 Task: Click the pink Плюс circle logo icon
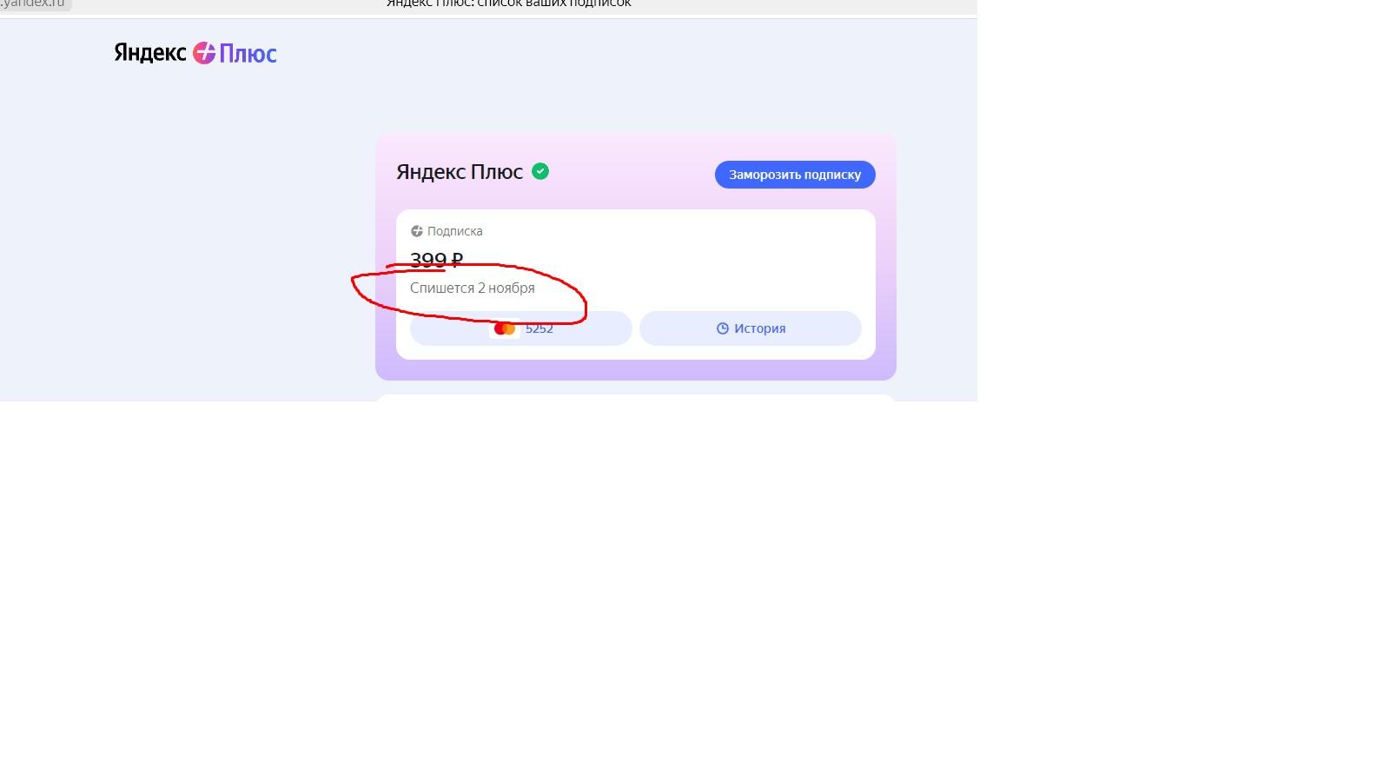203,53
